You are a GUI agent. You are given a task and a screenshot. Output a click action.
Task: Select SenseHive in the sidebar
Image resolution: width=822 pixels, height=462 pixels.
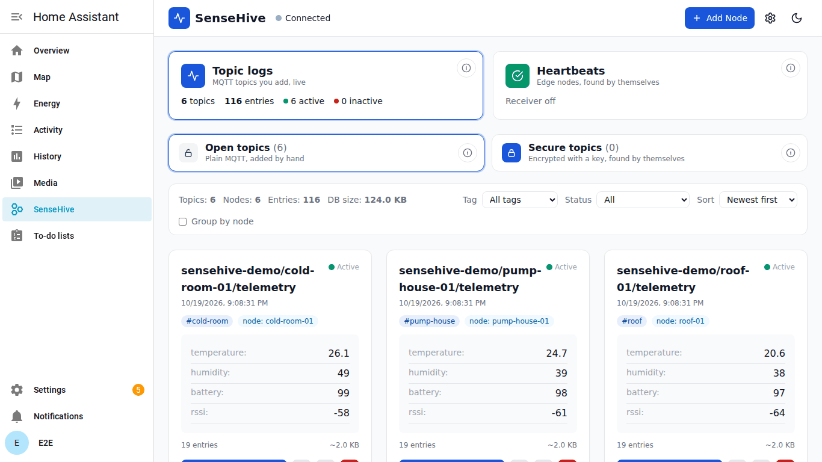[77, 209]
